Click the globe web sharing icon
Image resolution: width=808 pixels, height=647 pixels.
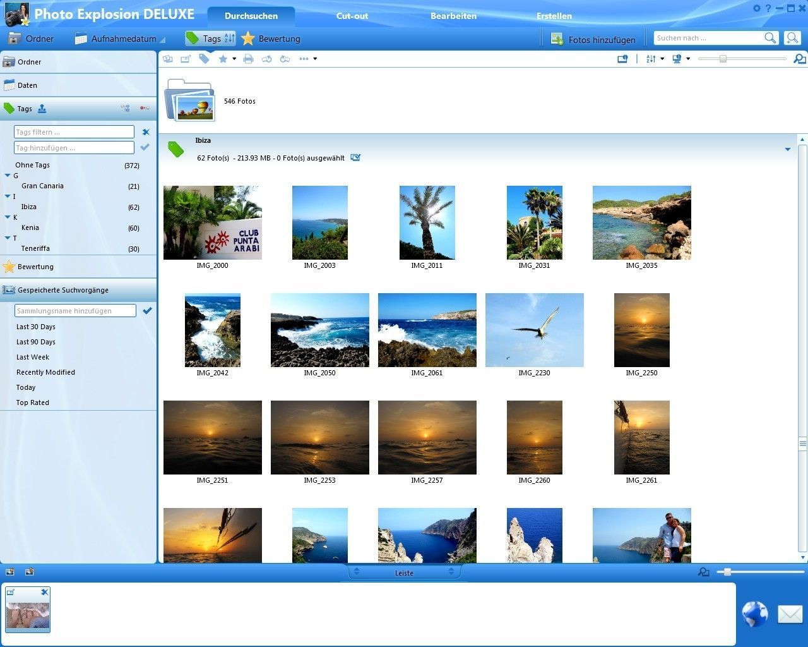[x=754, y=614]
